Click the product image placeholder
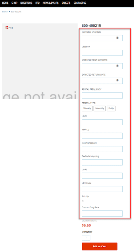The image size is (134, 252). (40, 61)
